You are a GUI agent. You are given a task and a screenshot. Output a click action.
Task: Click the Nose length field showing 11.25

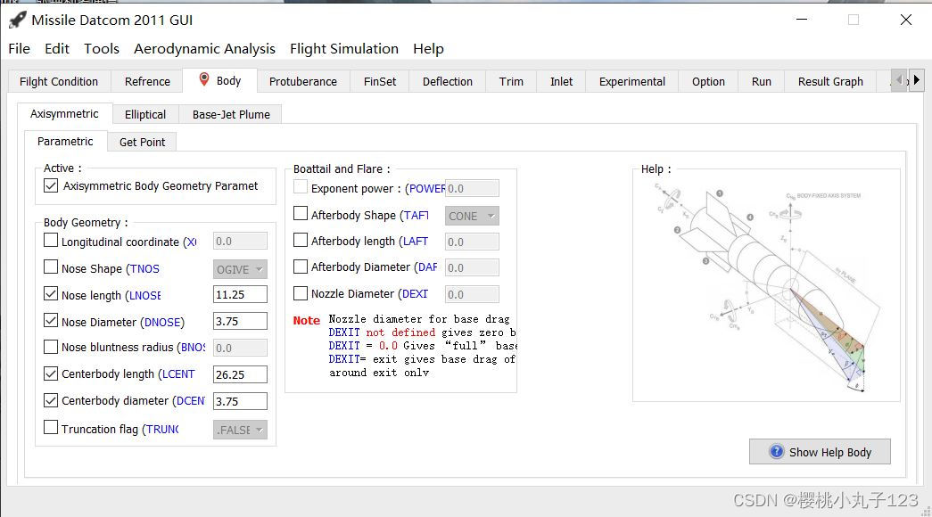click(x=240, y=294)
